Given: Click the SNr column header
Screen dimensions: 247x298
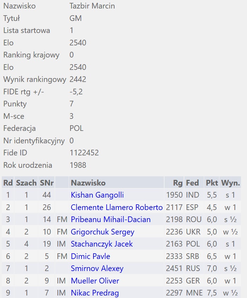Looking at the screenshot, I should click(47, 183).
